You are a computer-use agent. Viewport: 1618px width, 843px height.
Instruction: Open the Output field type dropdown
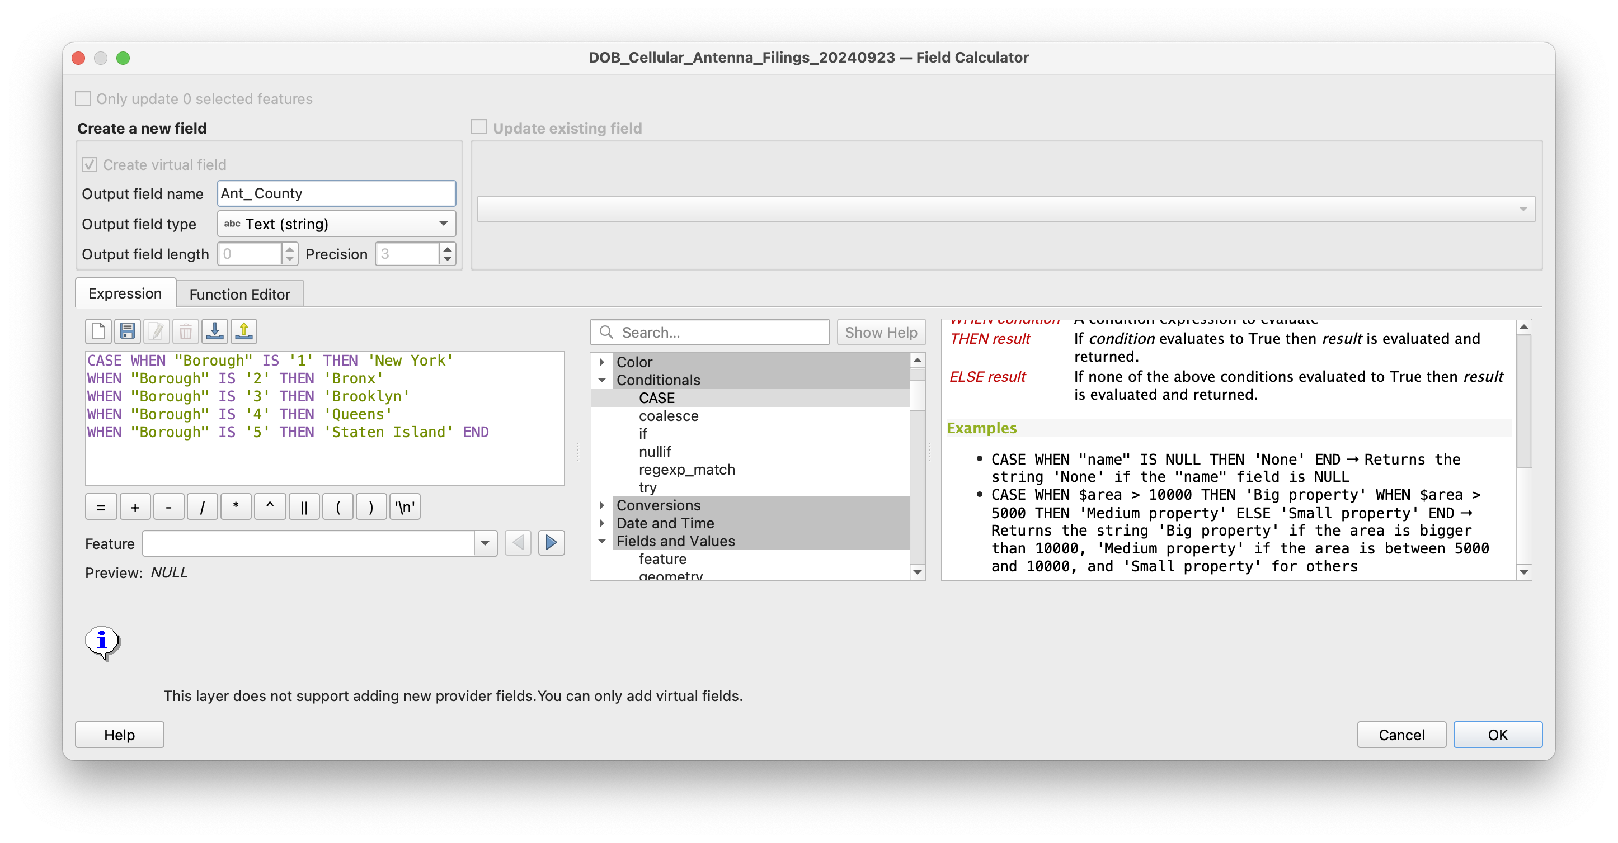tap(336, 224)
